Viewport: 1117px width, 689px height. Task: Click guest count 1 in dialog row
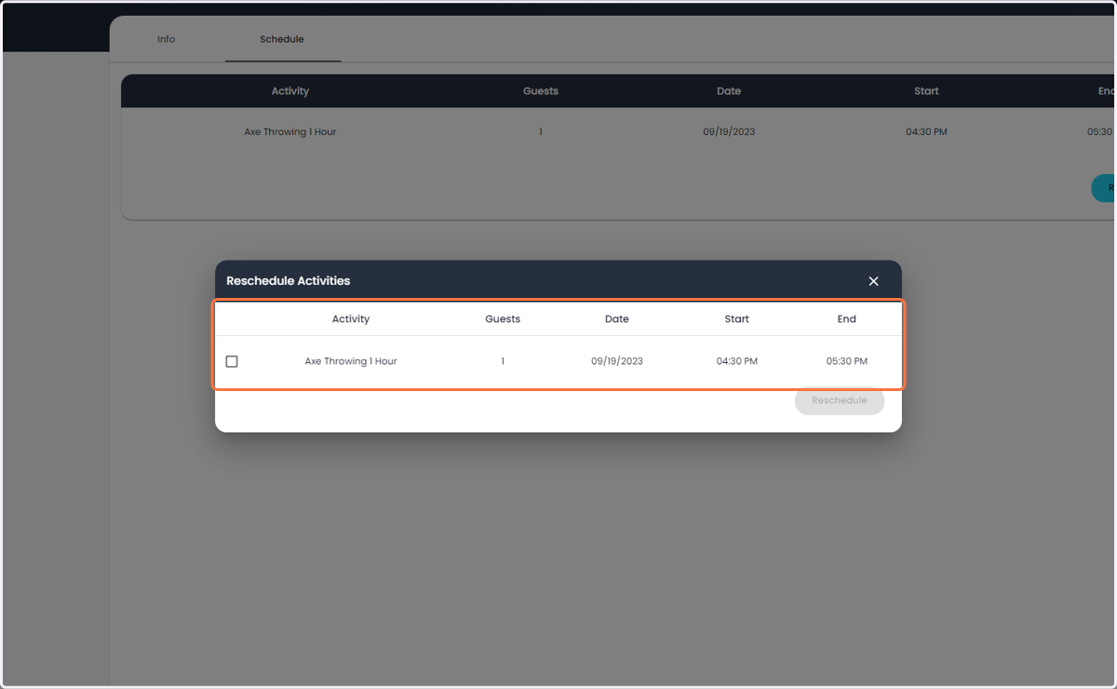(503, 361)
